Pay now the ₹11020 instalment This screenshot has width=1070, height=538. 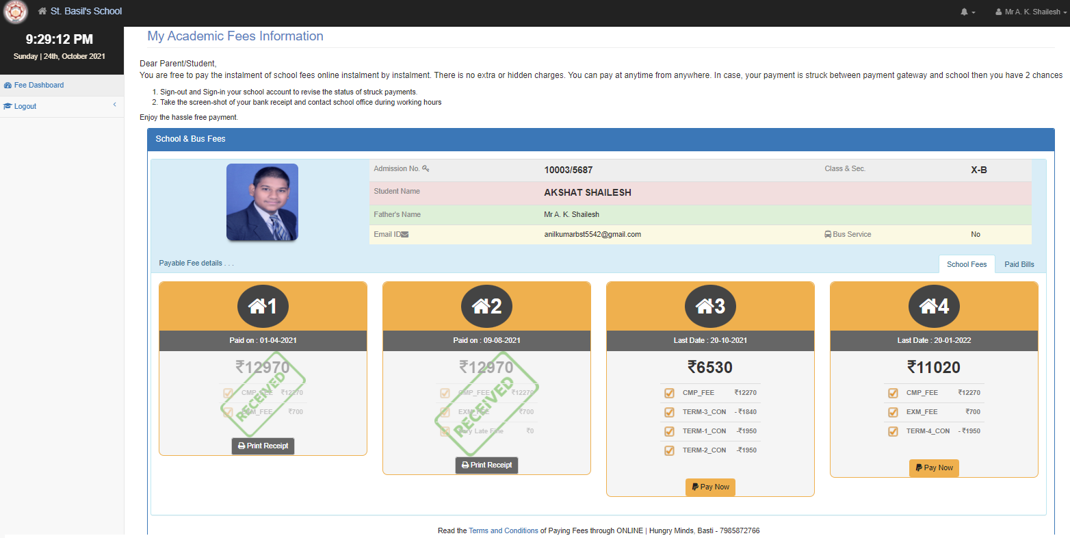point(934,467)
